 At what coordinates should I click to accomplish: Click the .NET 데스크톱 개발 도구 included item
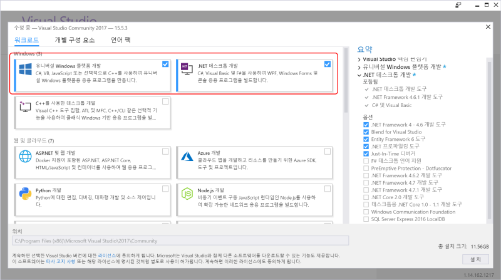point(399,89)
